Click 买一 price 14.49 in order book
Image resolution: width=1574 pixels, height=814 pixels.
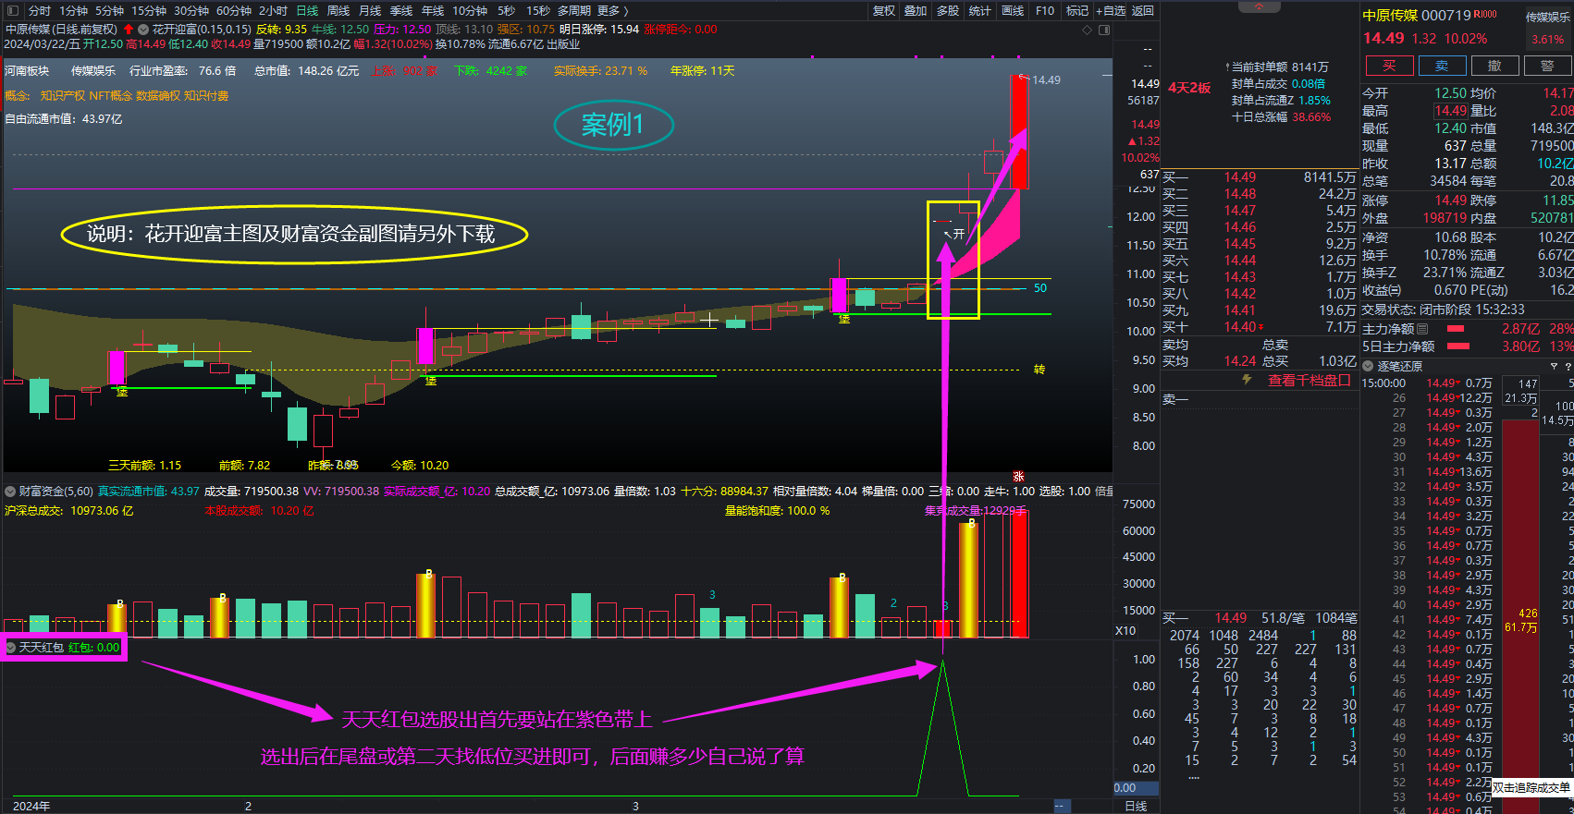pyautogui.click(x=1240, y=177)
